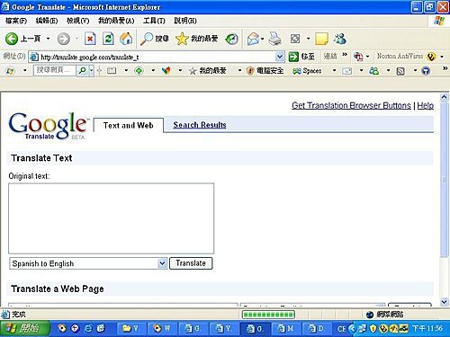The image size is (450, 337).
Task: Open the Favorites (我的最愛) menu
Action: coord(116,21)
